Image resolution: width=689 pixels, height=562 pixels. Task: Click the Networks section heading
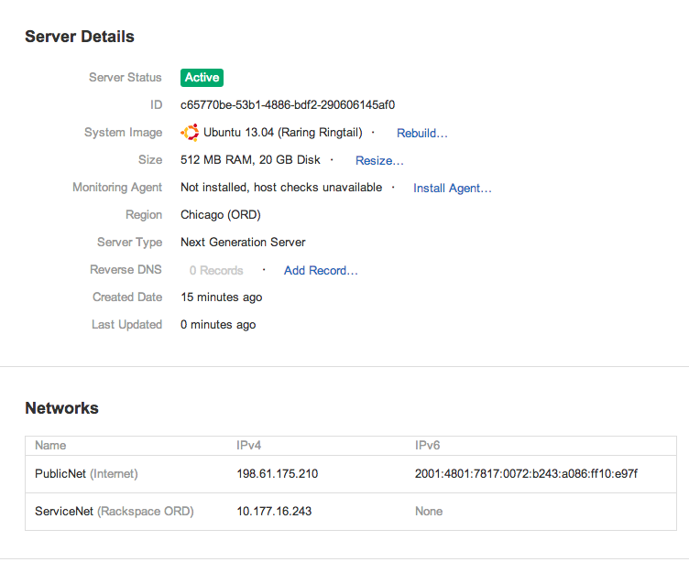pos(62,408)
